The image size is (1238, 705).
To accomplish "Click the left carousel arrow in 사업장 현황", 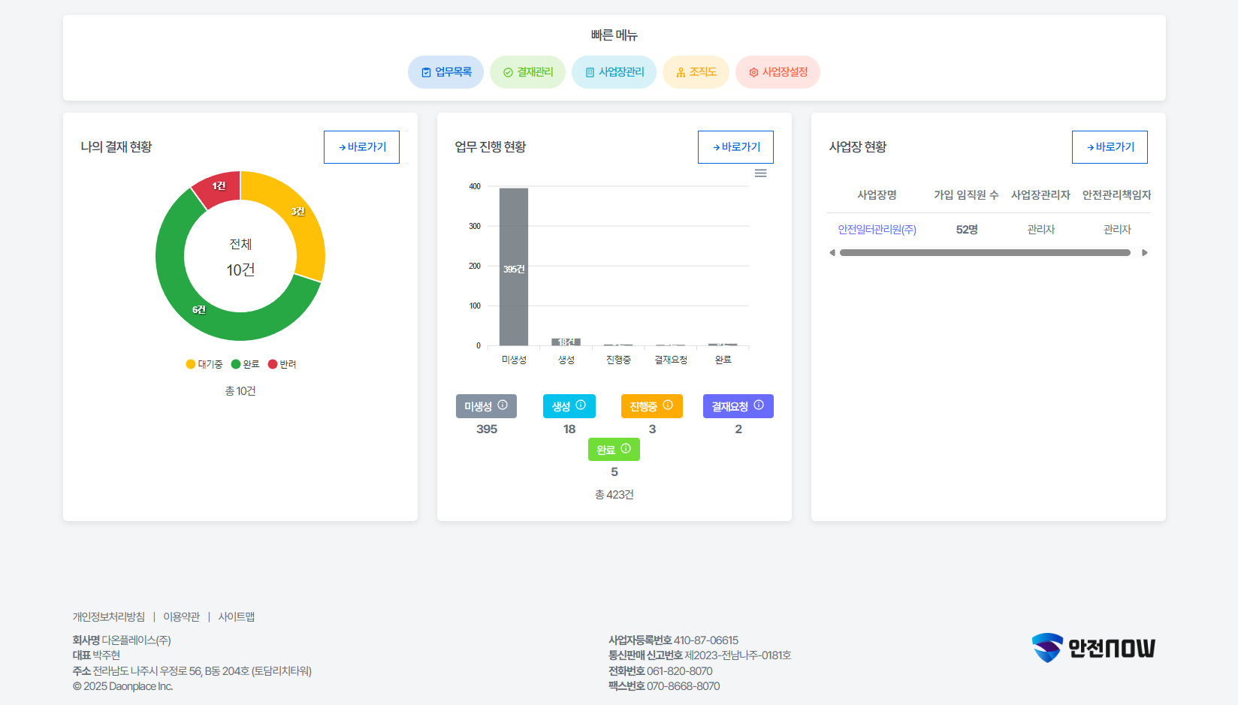I will 832,253.
